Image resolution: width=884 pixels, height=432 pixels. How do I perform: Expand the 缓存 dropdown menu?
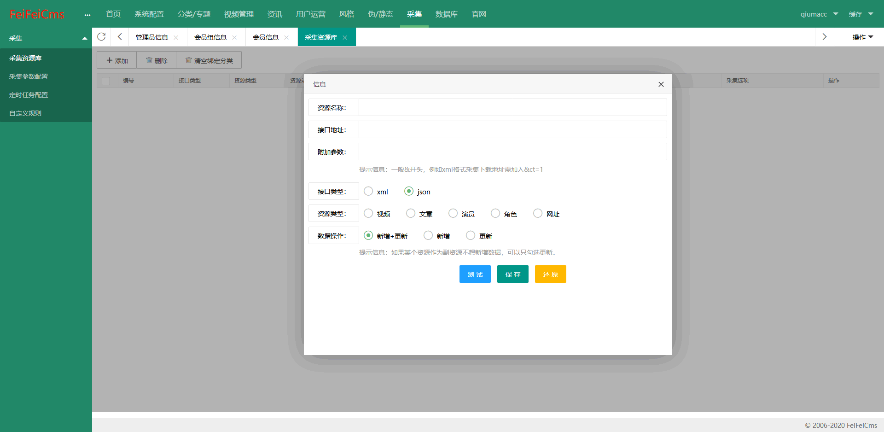point(861,14)
